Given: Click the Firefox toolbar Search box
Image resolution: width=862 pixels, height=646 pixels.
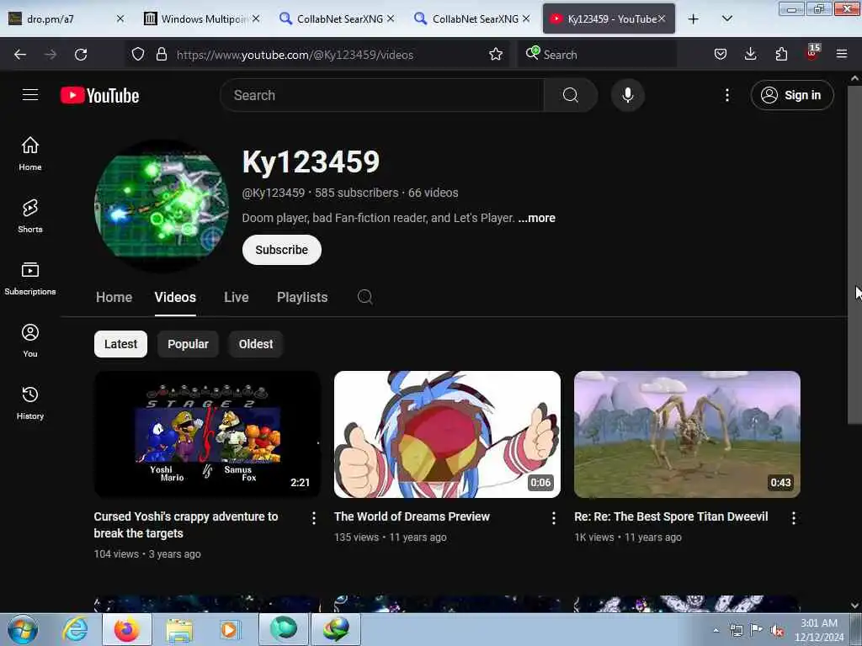Looking at the screenshot, I should click(597, 55).
